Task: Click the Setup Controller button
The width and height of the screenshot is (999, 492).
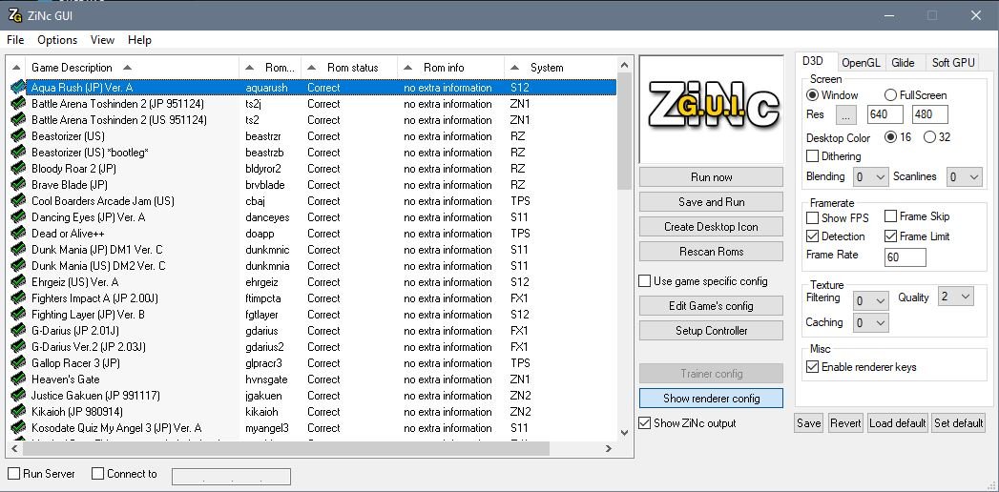Action: [711, 330]
